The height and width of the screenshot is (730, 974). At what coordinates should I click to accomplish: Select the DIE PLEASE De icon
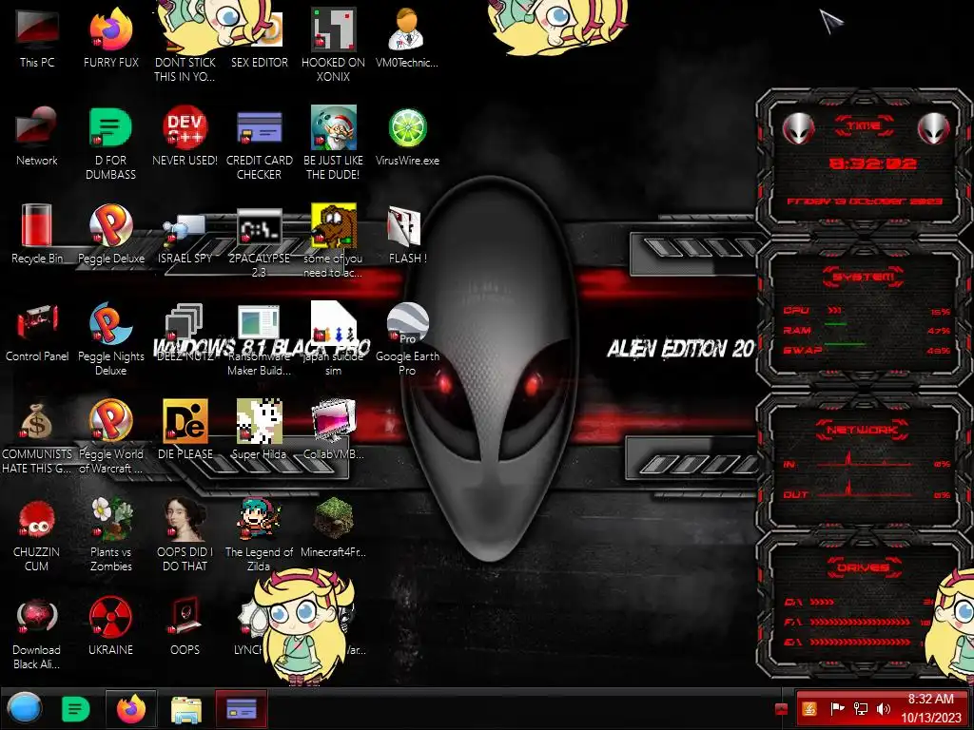185,430
